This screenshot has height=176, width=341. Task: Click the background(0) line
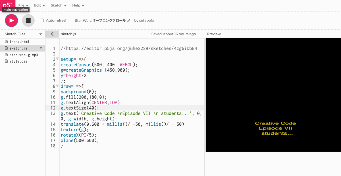coord(78,92)
